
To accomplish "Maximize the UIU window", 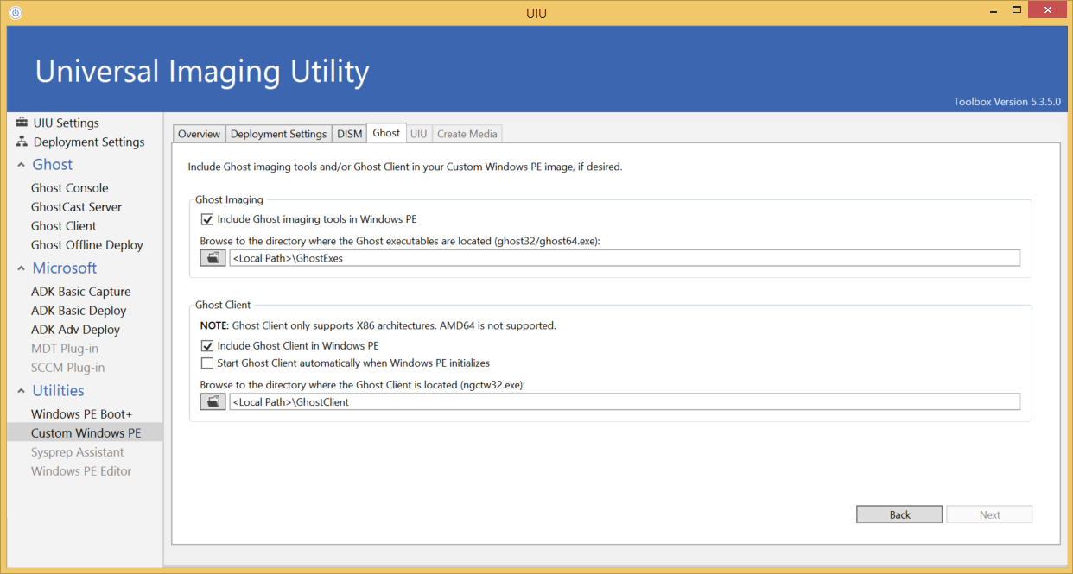I will [x=1017, y=11].
